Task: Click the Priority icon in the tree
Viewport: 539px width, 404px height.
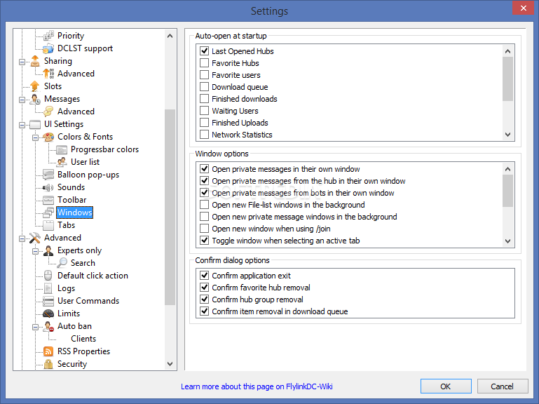Action: pos(48,36)
